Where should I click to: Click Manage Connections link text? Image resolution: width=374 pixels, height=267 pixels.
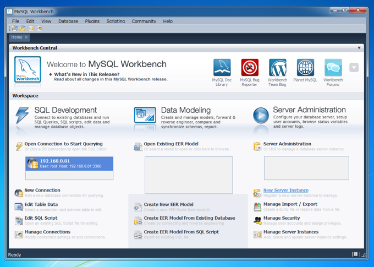pos(47,232)
